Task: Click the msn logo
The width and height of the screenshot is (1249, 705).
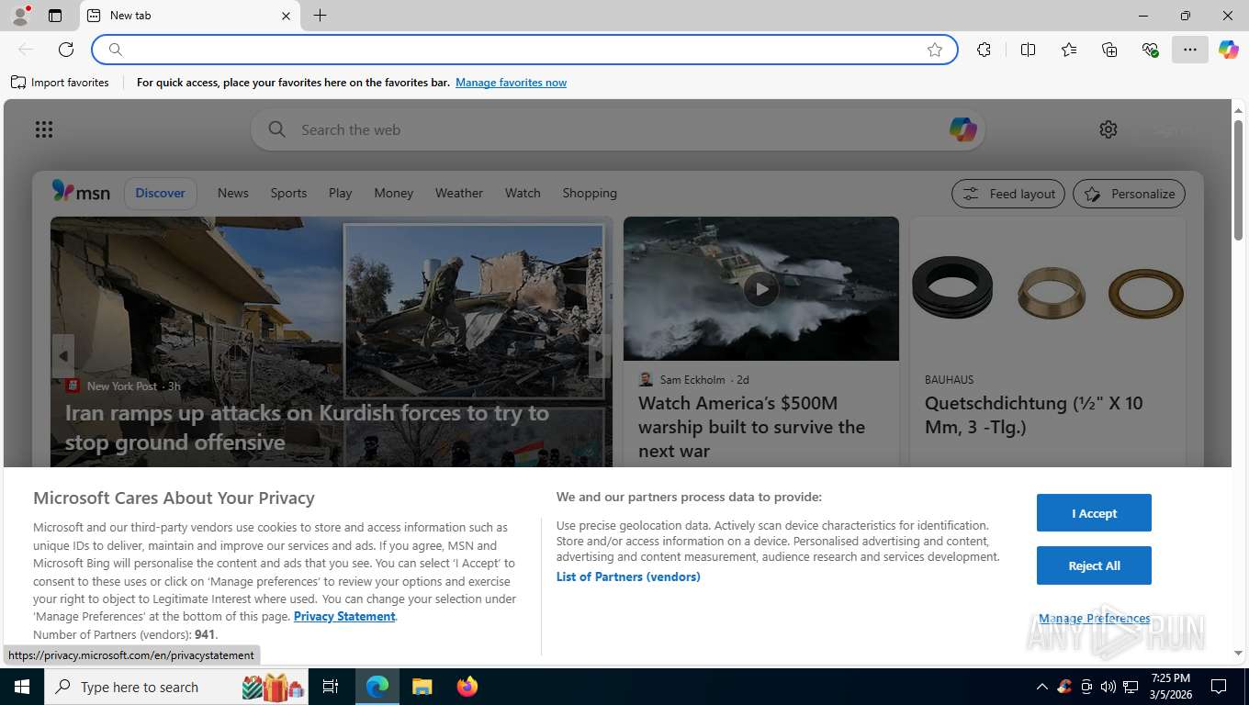Action: point(81,192)
